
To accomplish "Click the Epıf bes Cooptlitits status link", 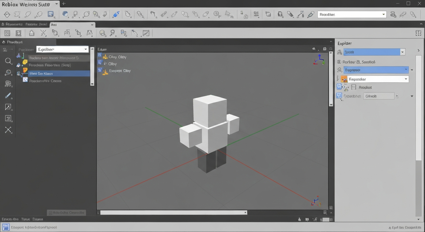I will pos(405,227).
